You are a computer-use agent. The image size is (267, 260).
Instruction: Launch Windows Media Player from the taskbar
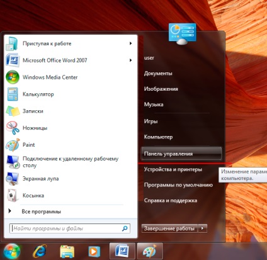[x=94, y=251]
